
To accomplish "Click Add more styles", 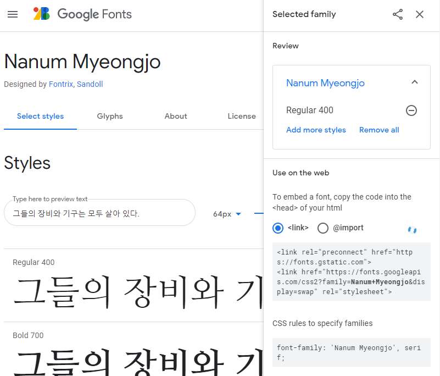I will 316,130.
